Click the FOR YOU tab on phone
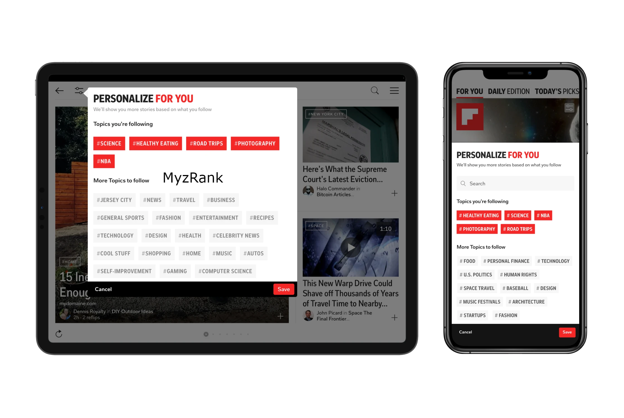Screen dimensions: 624x418 [468, 91]
